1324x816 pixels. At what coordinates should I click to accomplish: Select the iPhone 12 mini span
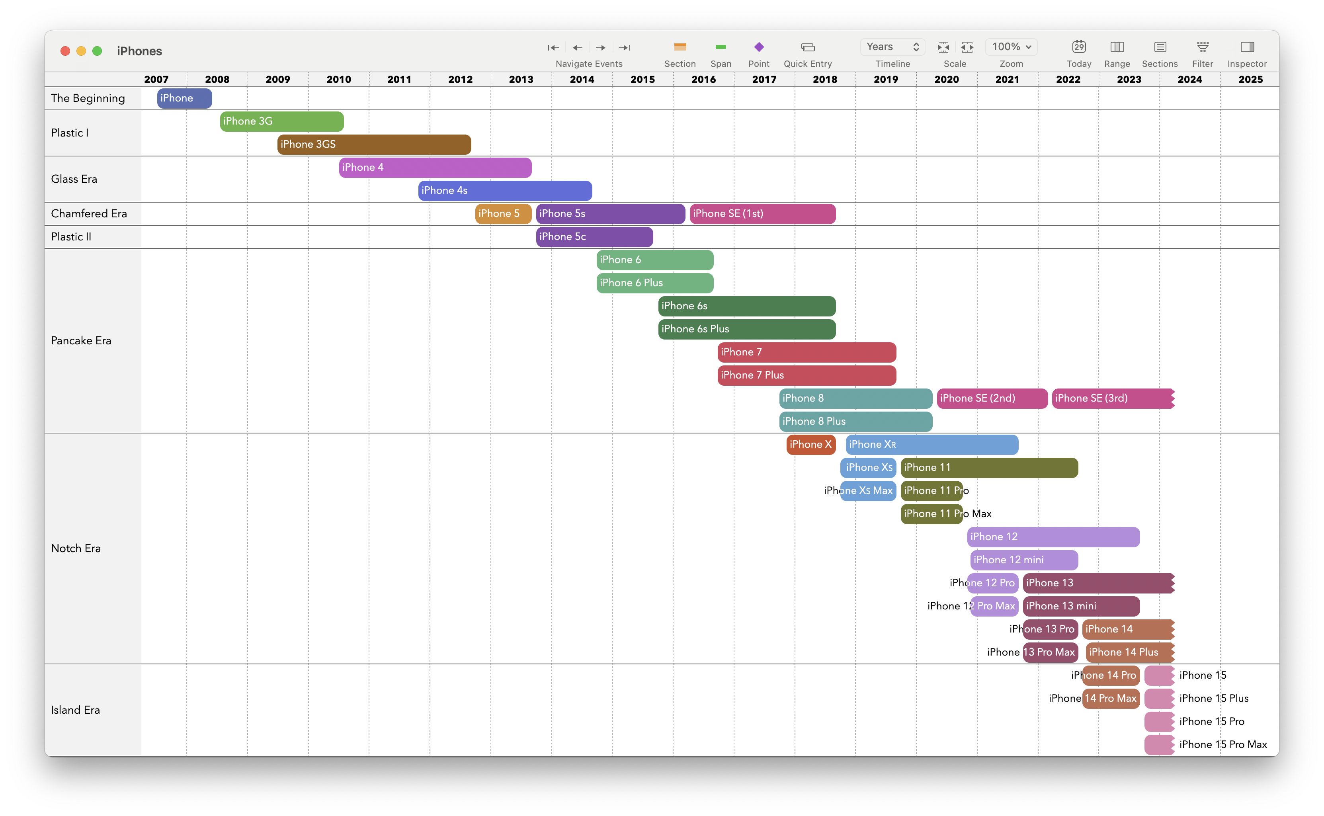[x=1024, y=560]
